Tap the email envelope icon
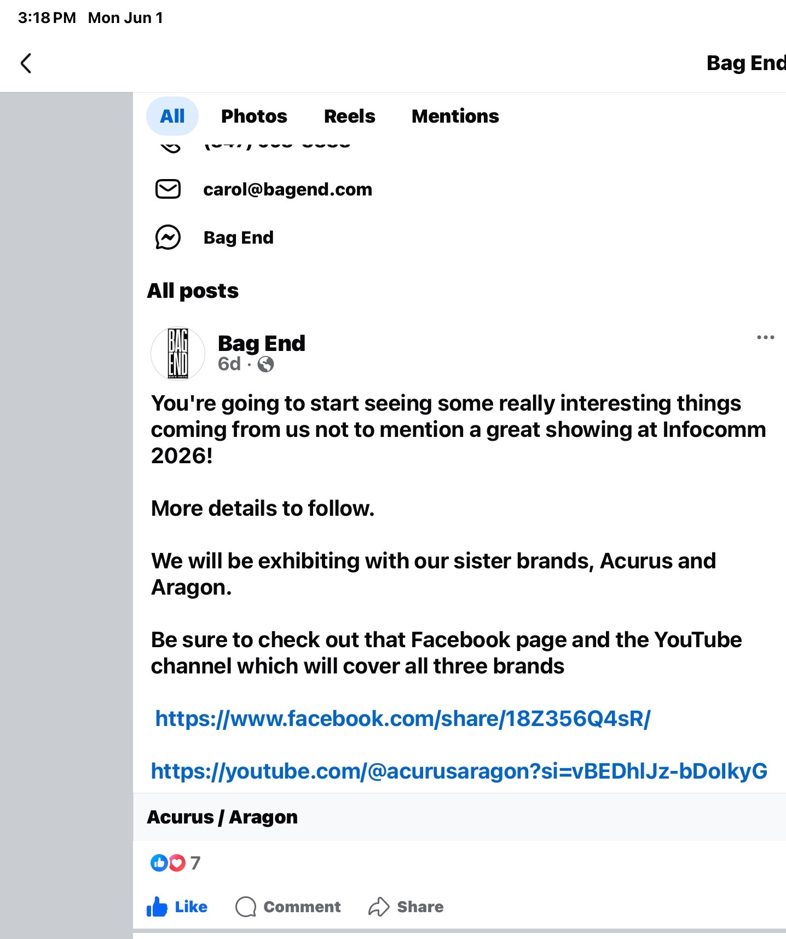This screenshot has height=939, width=786. point(168,189)
